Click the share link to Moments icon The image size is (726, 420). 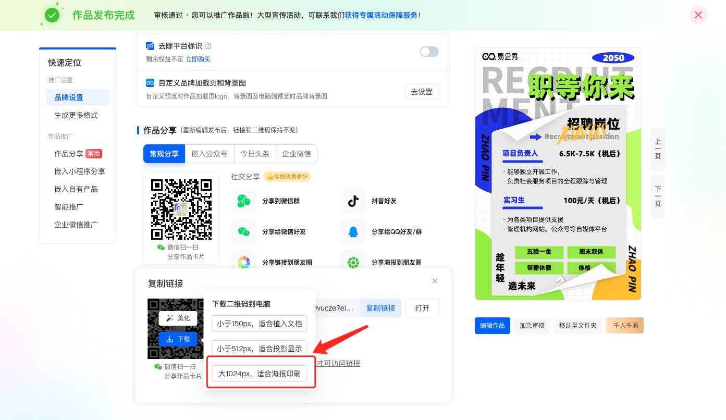(244, 262)
